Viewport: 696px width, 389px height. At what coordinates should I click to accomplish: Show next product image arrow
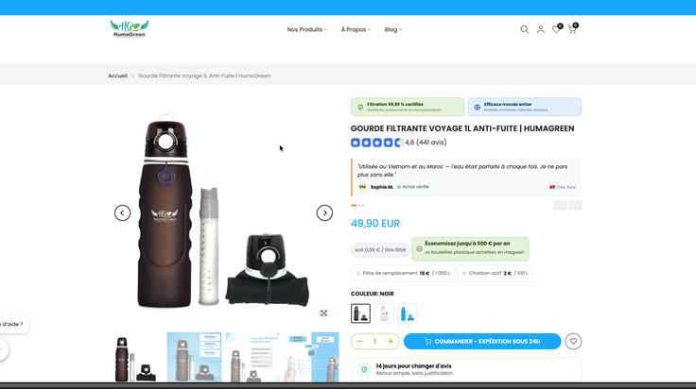(x=324, y=213)
